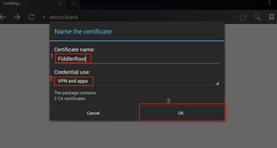The height and width of the screenshot is (148, 277).
Task: Tap 'The package contains:' text
Action: click(x=76, y=93)
